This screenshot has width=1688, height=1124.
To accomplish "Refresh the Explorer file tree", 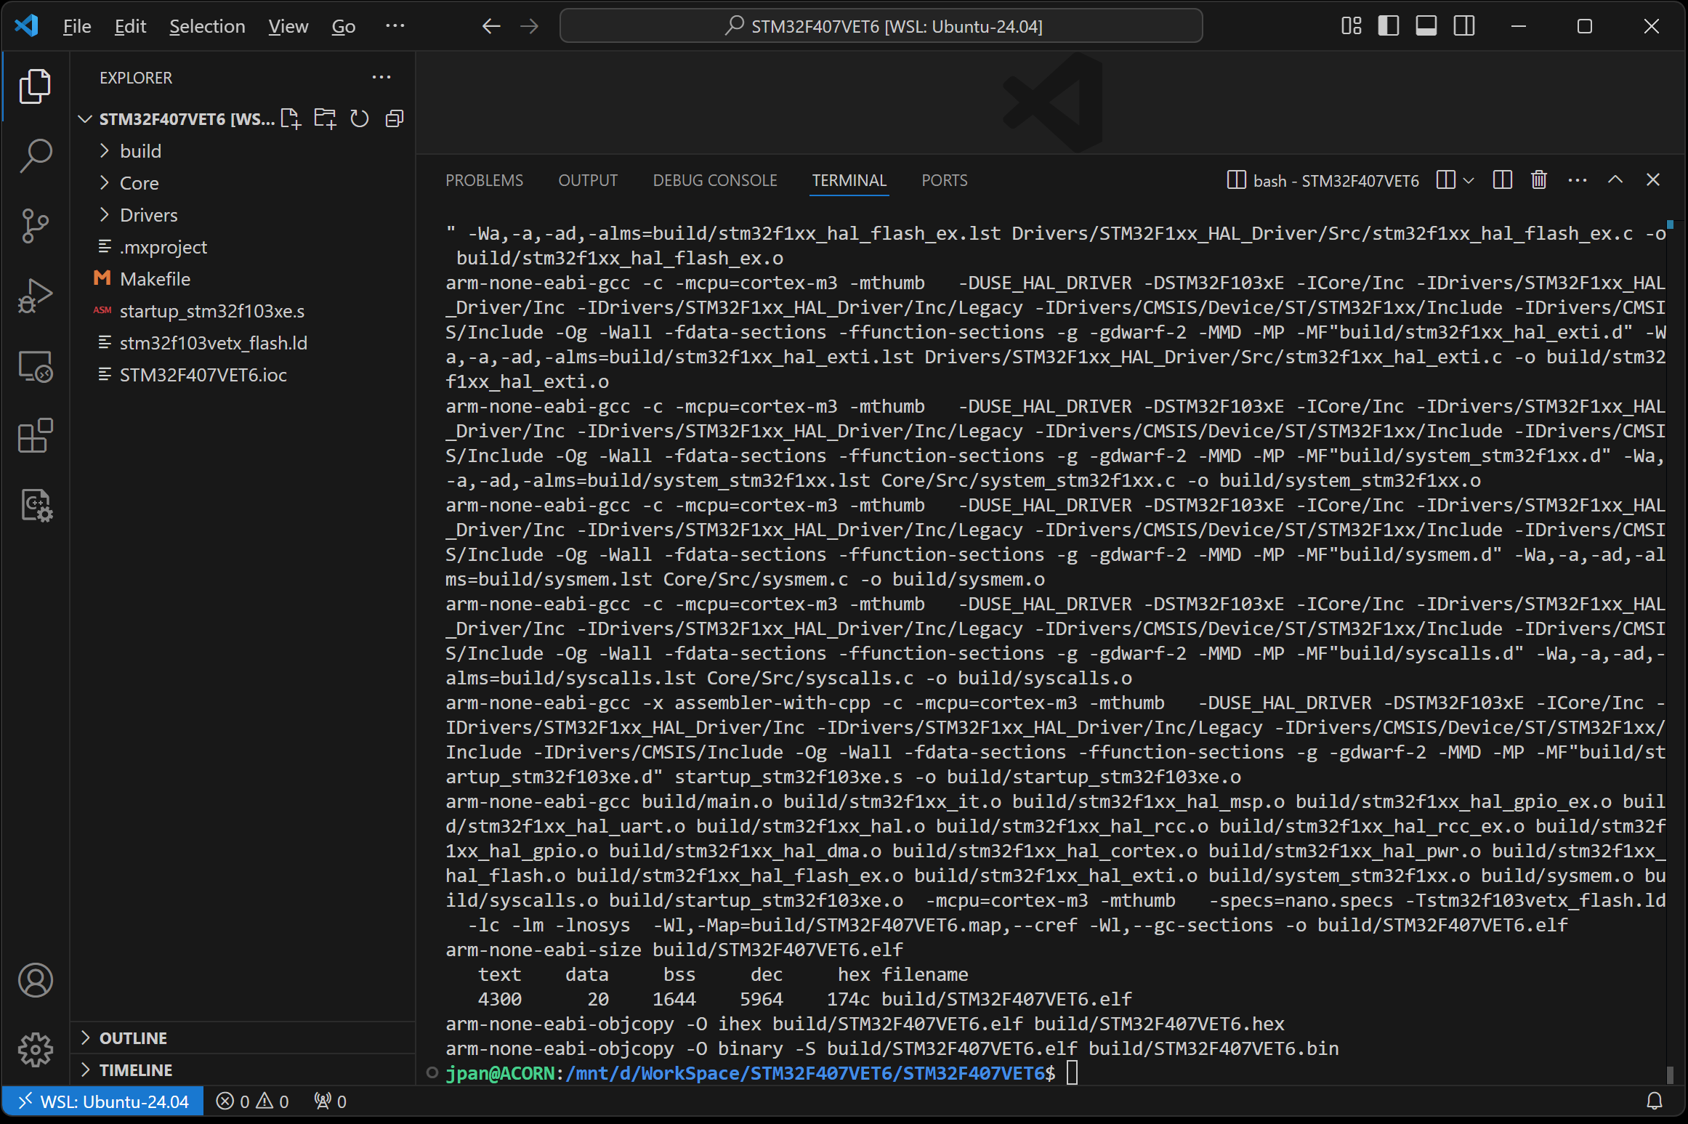I will point(360,118).
